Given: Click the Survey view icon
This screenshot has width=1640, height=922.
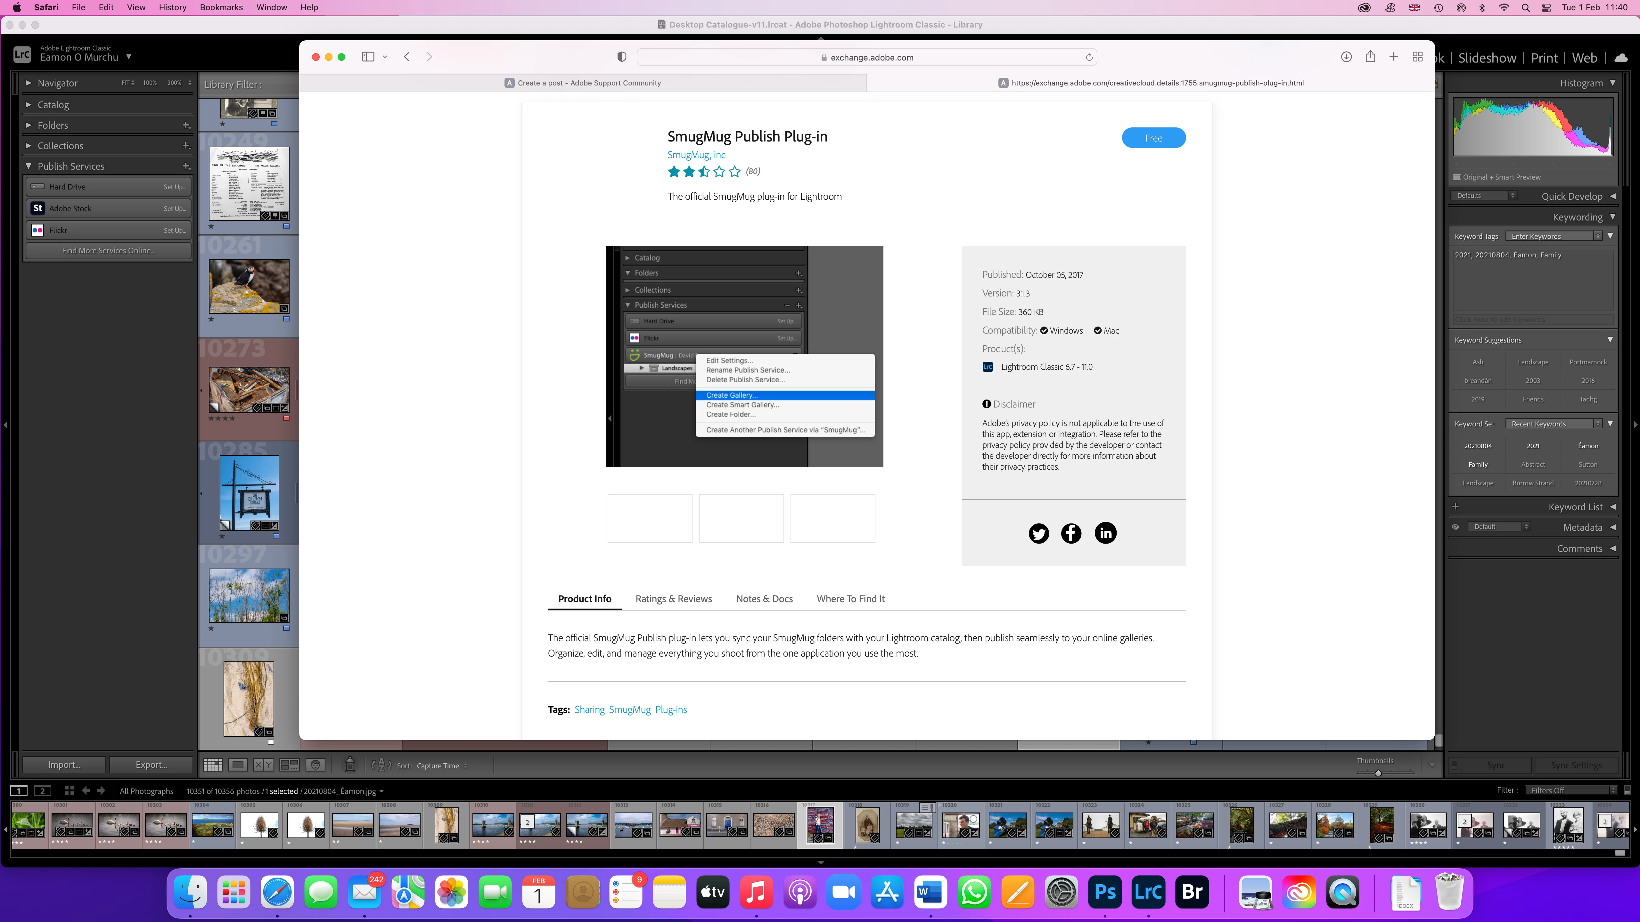Looking at the screenshot, I should point(290,765).
